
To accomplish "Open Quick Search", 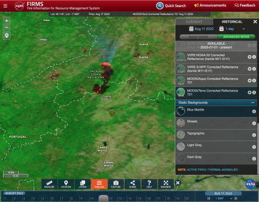I will click(x=171, y=6).
